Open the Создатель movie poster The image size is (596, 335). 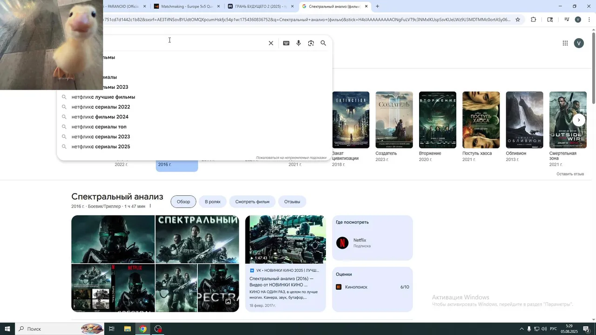click(x=394, y=120)
